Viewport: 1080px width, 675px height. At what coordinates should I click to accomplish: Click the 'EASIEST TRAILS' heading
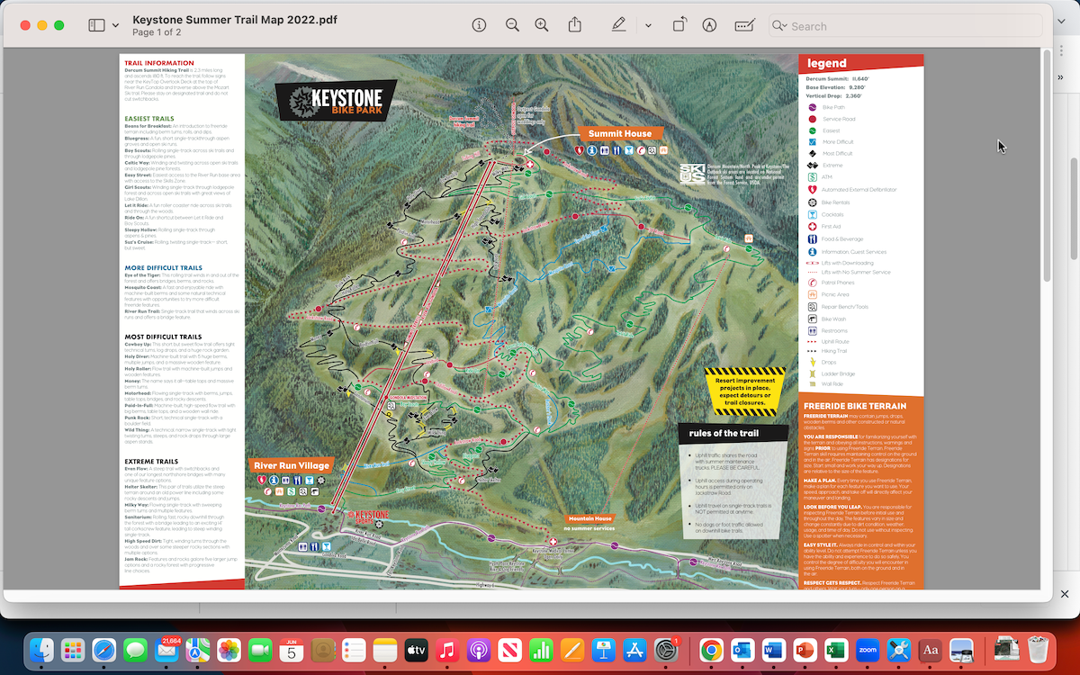[149, 119]
